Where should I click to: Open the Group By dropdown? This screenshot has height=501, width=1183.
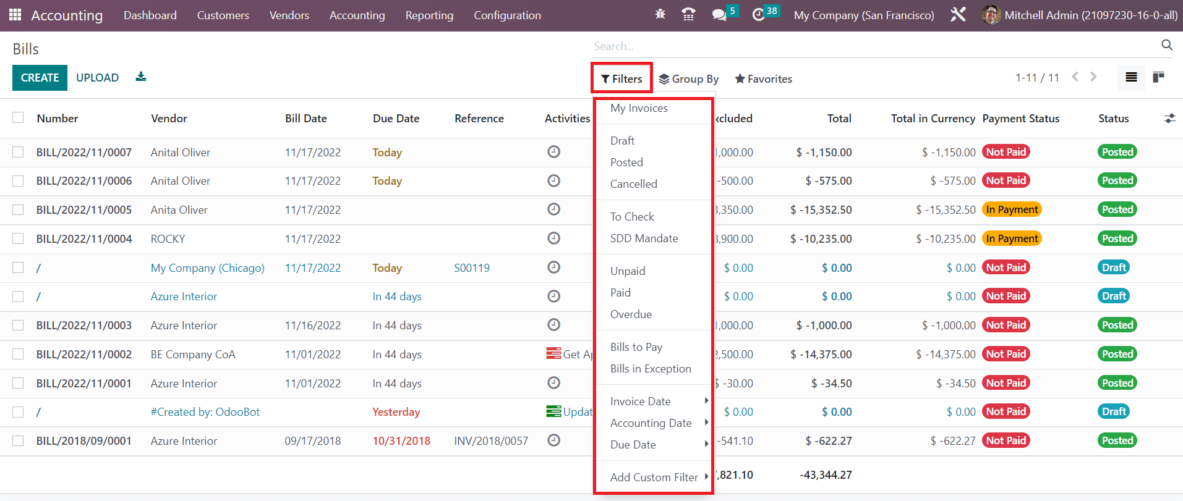pyautogui.click(x=688, y=79)
